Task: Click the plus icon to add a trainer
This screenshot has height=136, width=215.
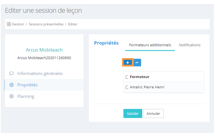Action: (x=128, y=63)
